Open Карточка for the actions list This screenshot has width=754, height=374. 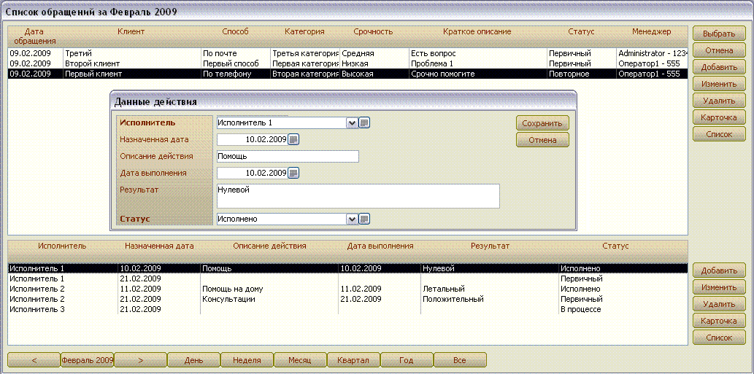pos(719,321)
